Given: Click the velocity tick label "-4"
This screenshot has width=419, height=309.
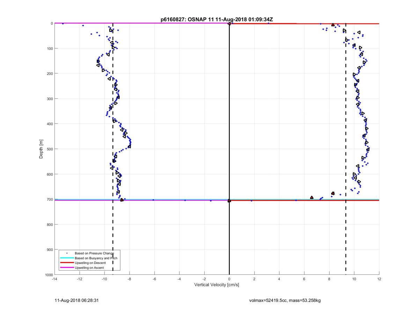Looking at the screenshot, I should click(179, 279).
